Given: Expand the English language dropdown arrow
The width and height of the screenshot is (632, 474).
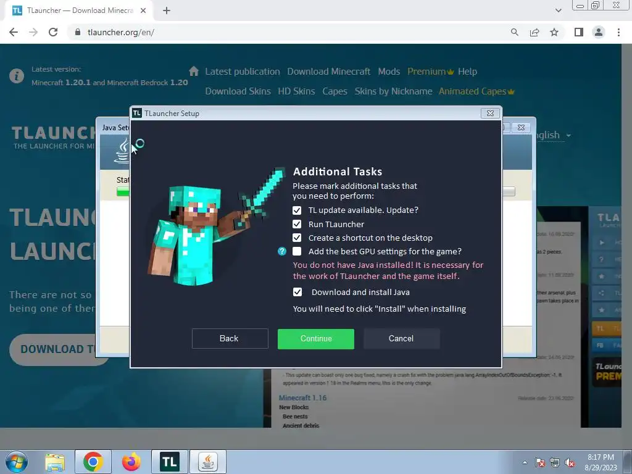Looking at the screenshot, I should click(568, 135).
